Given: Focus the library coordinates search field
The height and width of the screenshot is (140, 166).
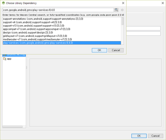Looking at the screenshot, I should pyautogui.click(x=58, y=10).
